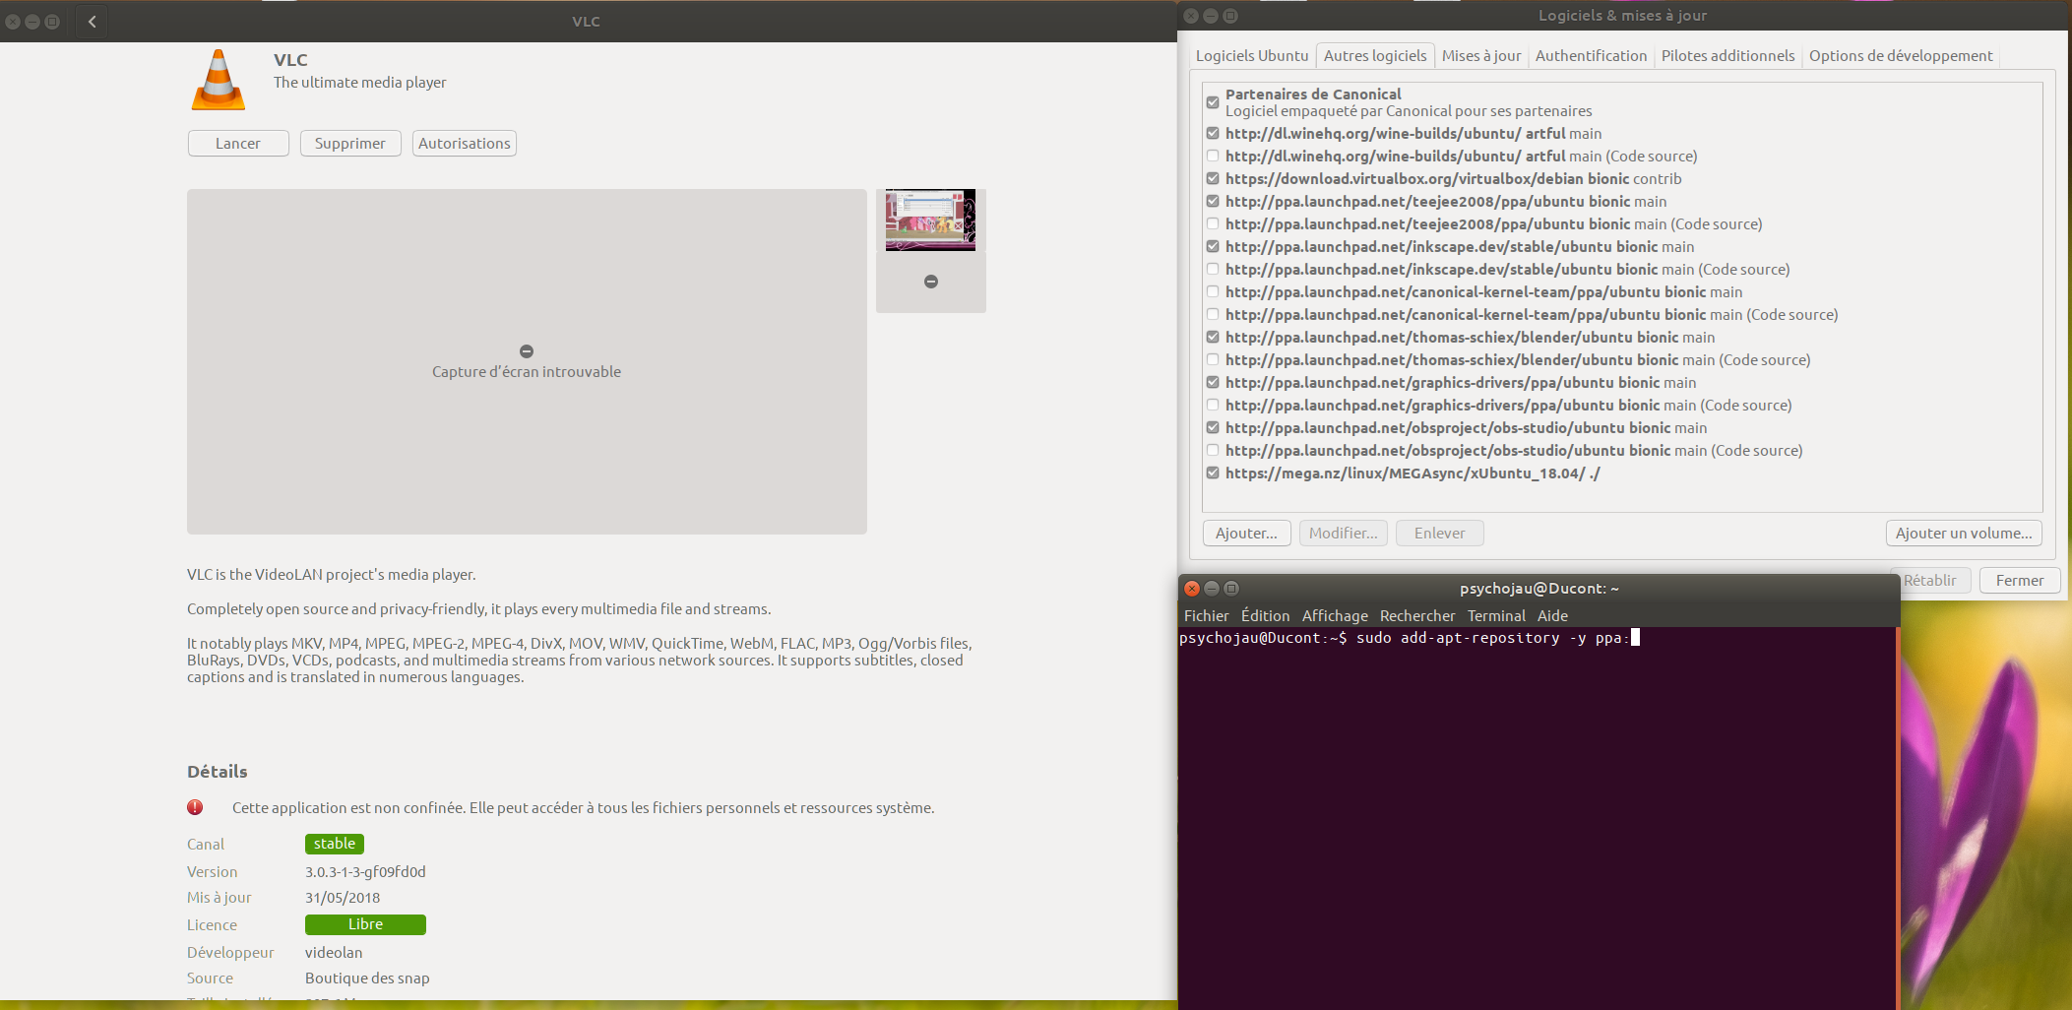Click Ajouter... to add a source

[x=1246, y=533]
